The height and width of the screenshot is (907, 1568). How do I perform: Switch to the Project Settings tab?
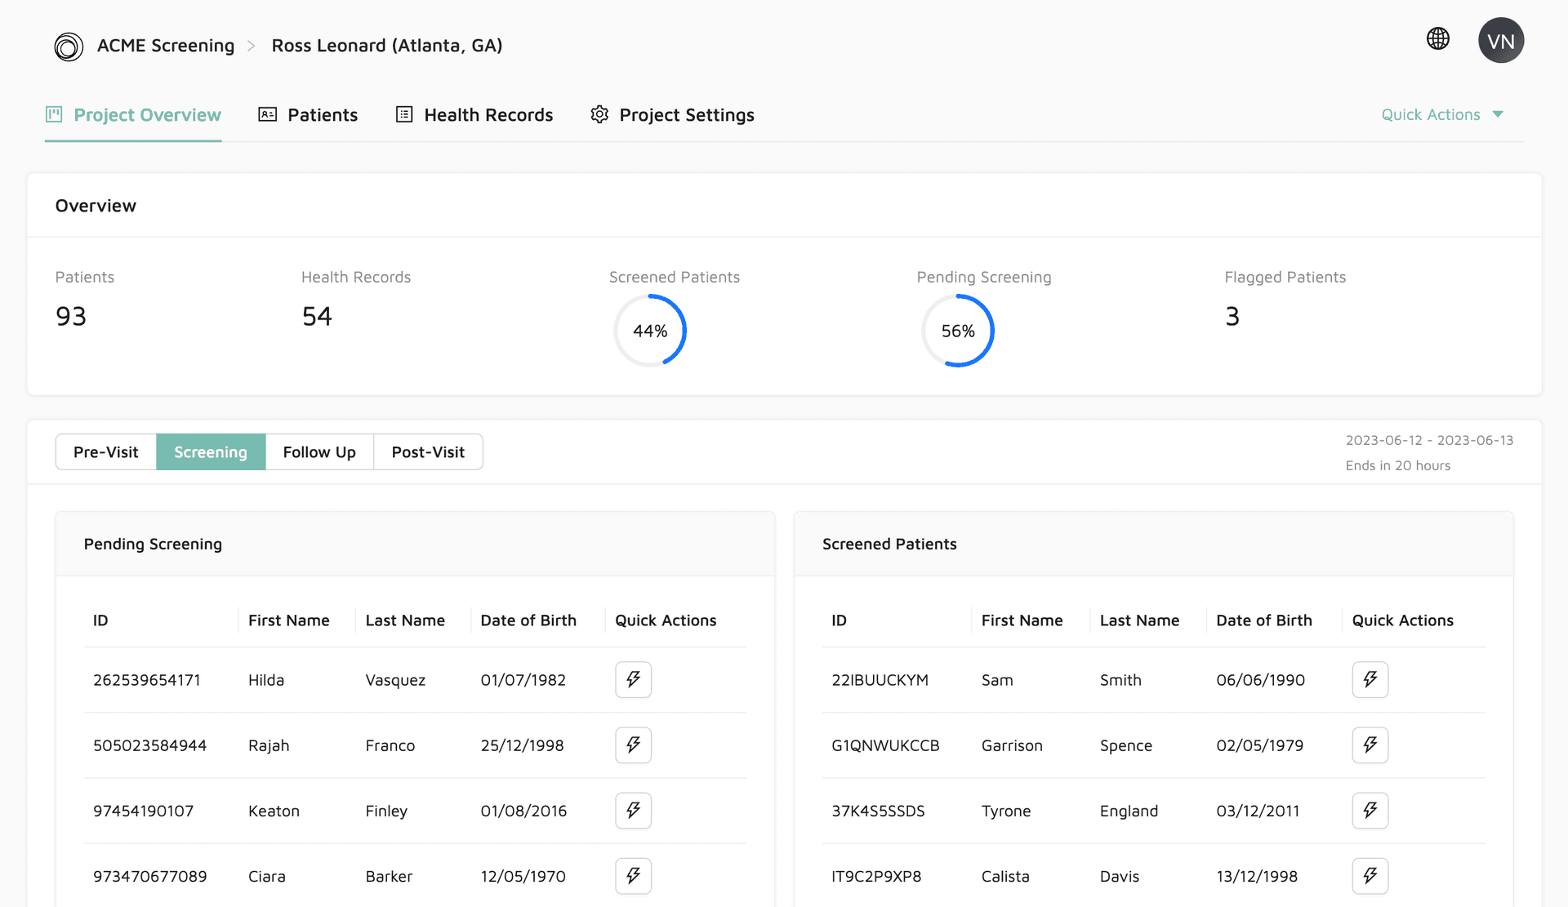point(672,115)
